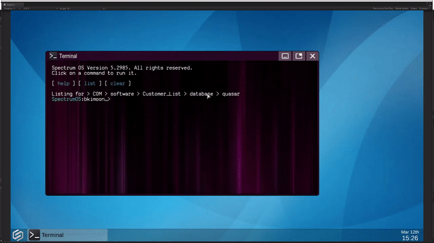
Task: Close the Terminal window
Action: (x=312, y=56)
